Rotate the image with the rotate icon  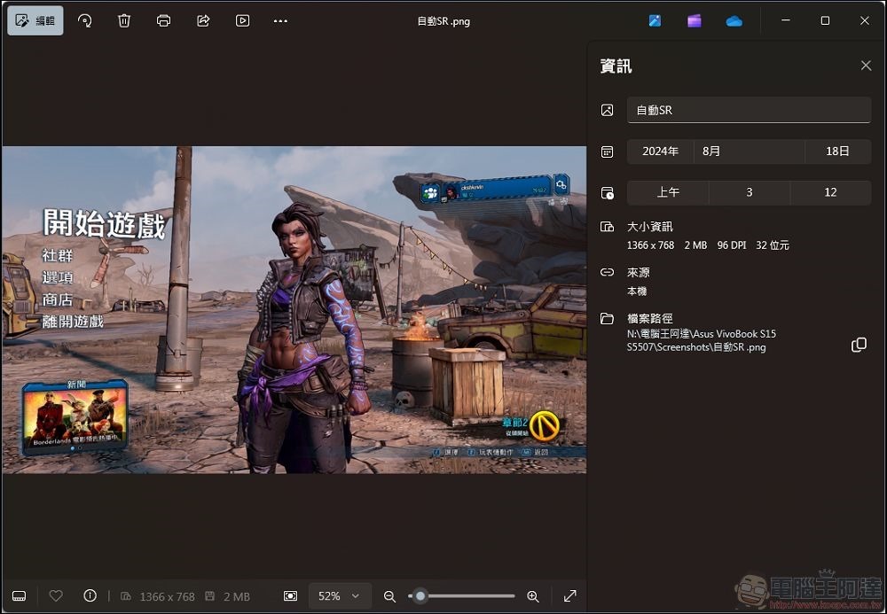[x=85, y=21]
